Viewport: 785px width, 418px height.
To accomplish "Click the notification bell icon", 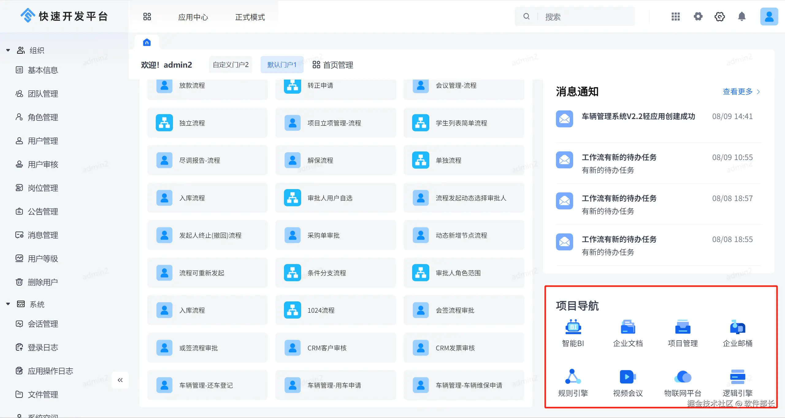I will (x=741, y=17).
